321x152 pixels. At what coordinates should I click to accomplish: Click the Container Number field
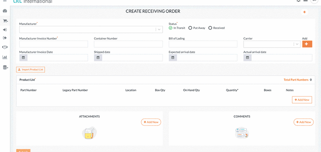point(128,44)
